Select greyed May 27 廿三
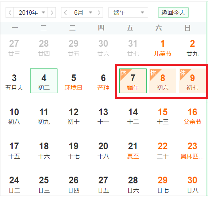 14,48
